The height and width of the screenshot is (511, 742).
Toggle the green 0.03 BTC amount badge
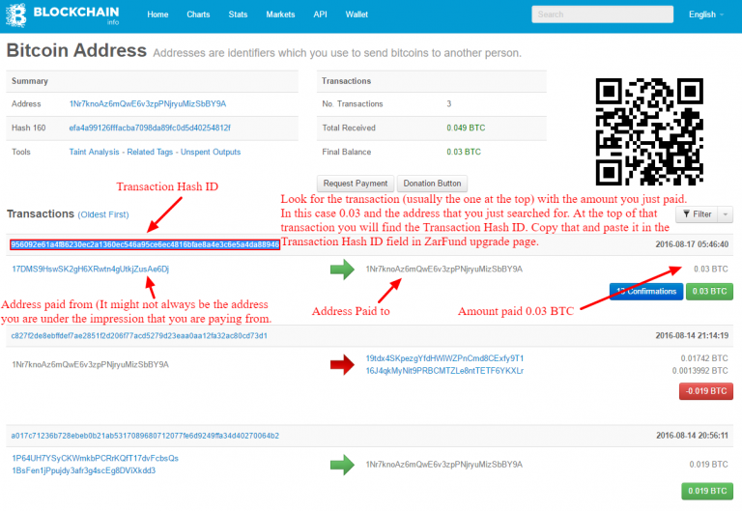point(709,291)
